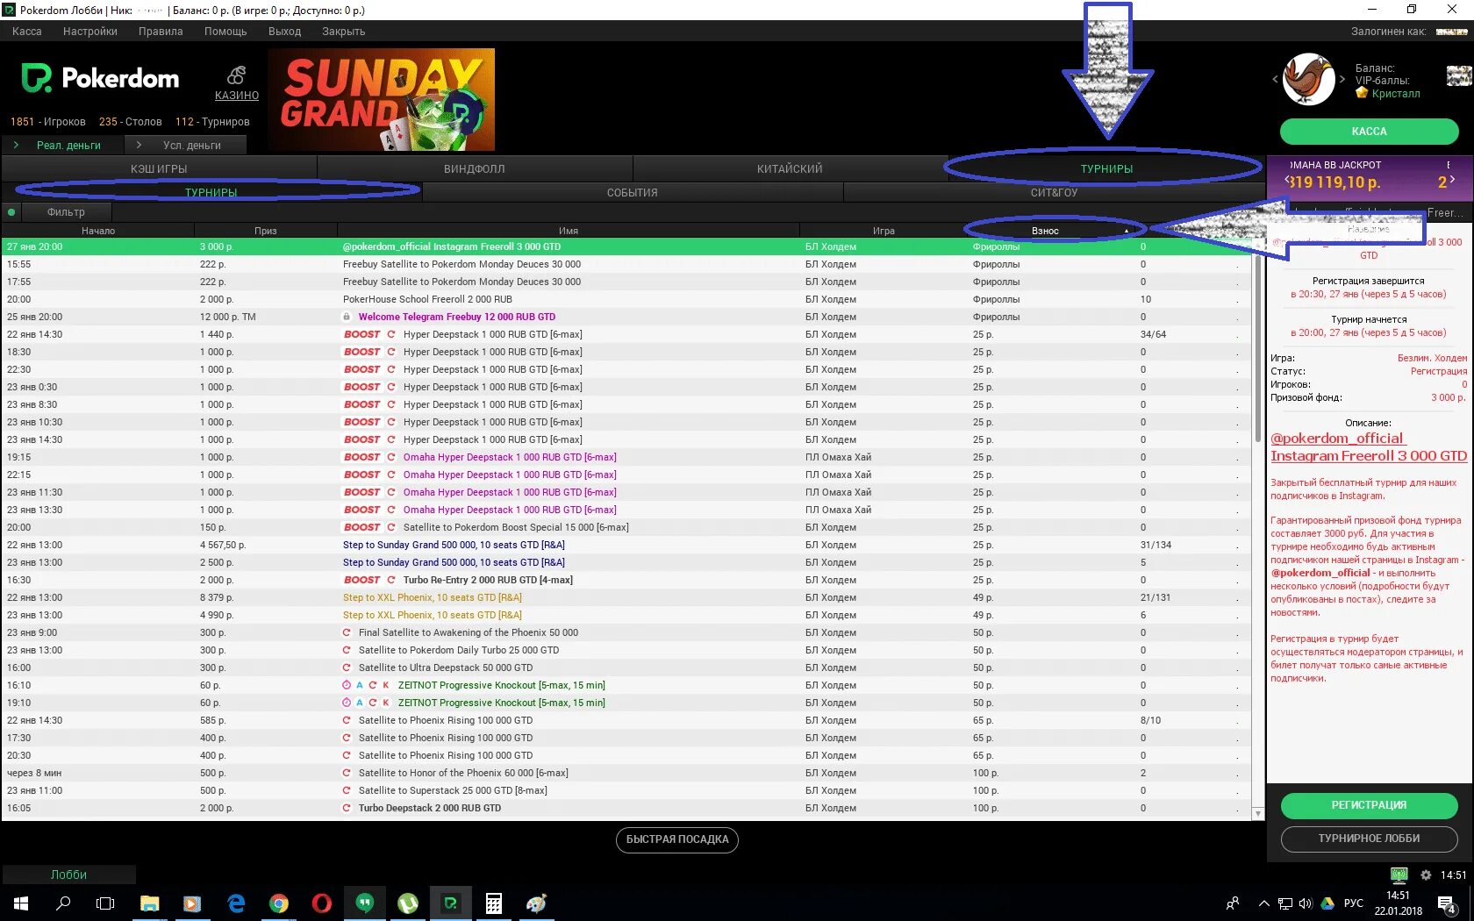Open the Касса menu
This screenshot has width=1474, height=921.
coord(27,31)
